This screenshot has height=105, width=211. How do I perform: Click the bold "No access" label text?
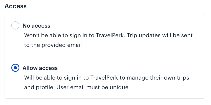click(36, 25)
